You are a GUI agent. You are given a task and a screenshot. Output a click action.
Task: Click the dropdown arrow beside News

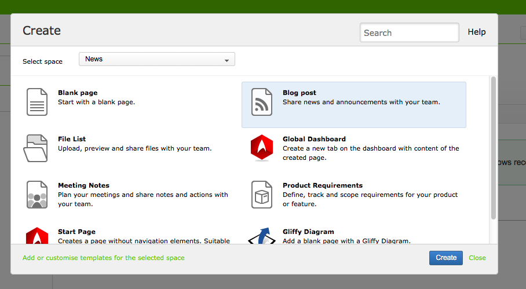[x=227, y=60]
